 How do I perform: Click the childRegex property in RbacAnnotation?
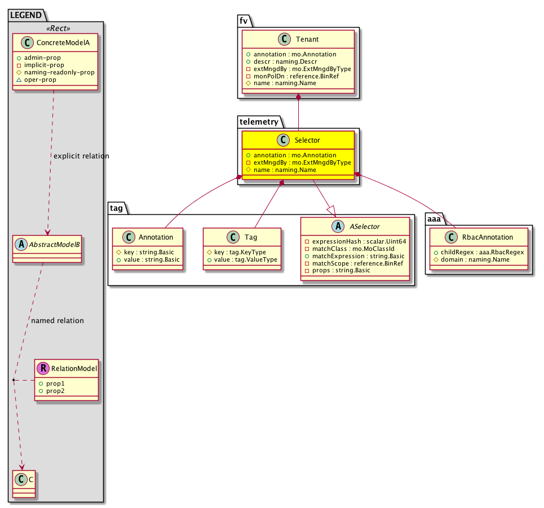click(x=478, y=251)
